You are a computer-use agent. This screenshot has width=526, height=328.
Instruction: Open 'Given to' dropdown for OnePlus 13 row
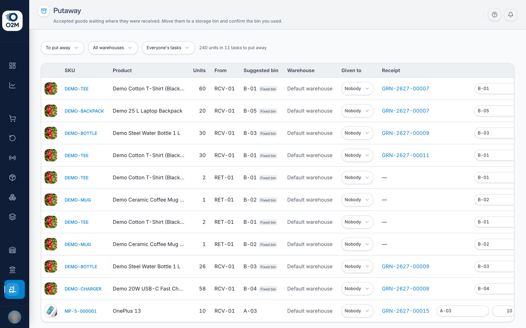(x=357, y=311)
